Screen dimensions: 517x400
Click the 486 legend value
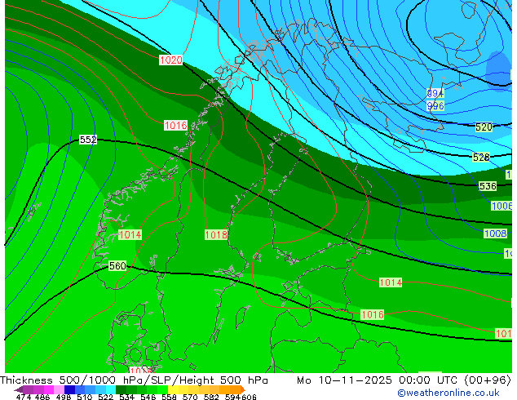(42, 397)
